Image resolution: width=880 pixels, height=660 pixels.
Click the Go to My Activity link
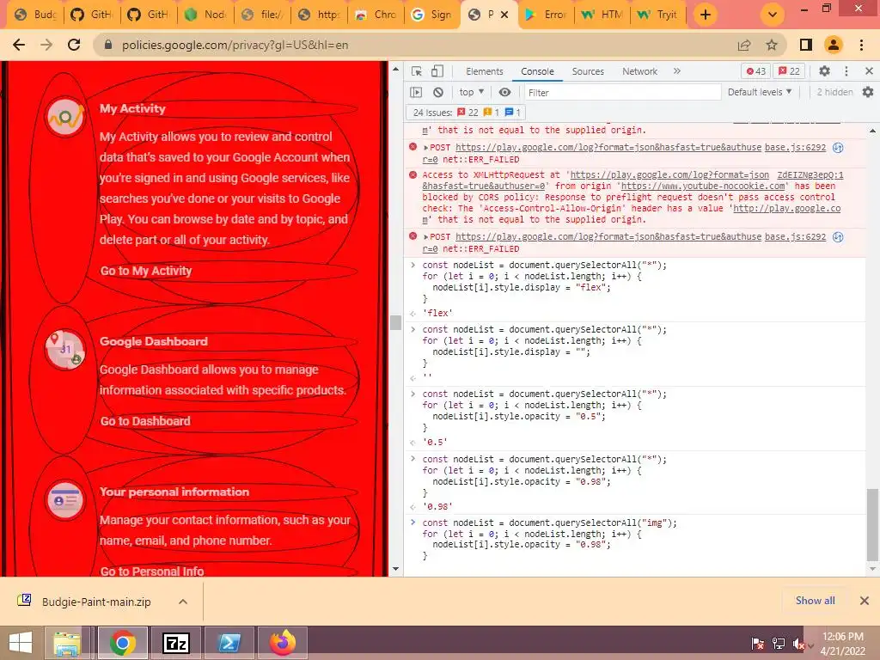pyautogui.click(x=146, y=271)
